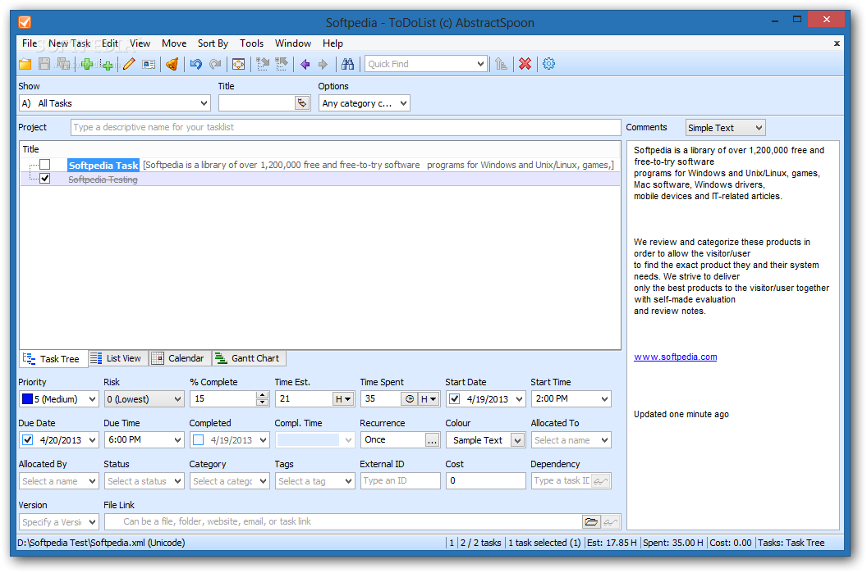This screenshot has width=867, height=573.
Task: Browse for file link folder icon
Action: [x=591, y=521]
